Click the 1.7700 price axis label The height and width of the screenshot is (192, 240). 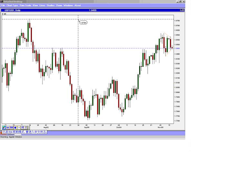point(177,121)
